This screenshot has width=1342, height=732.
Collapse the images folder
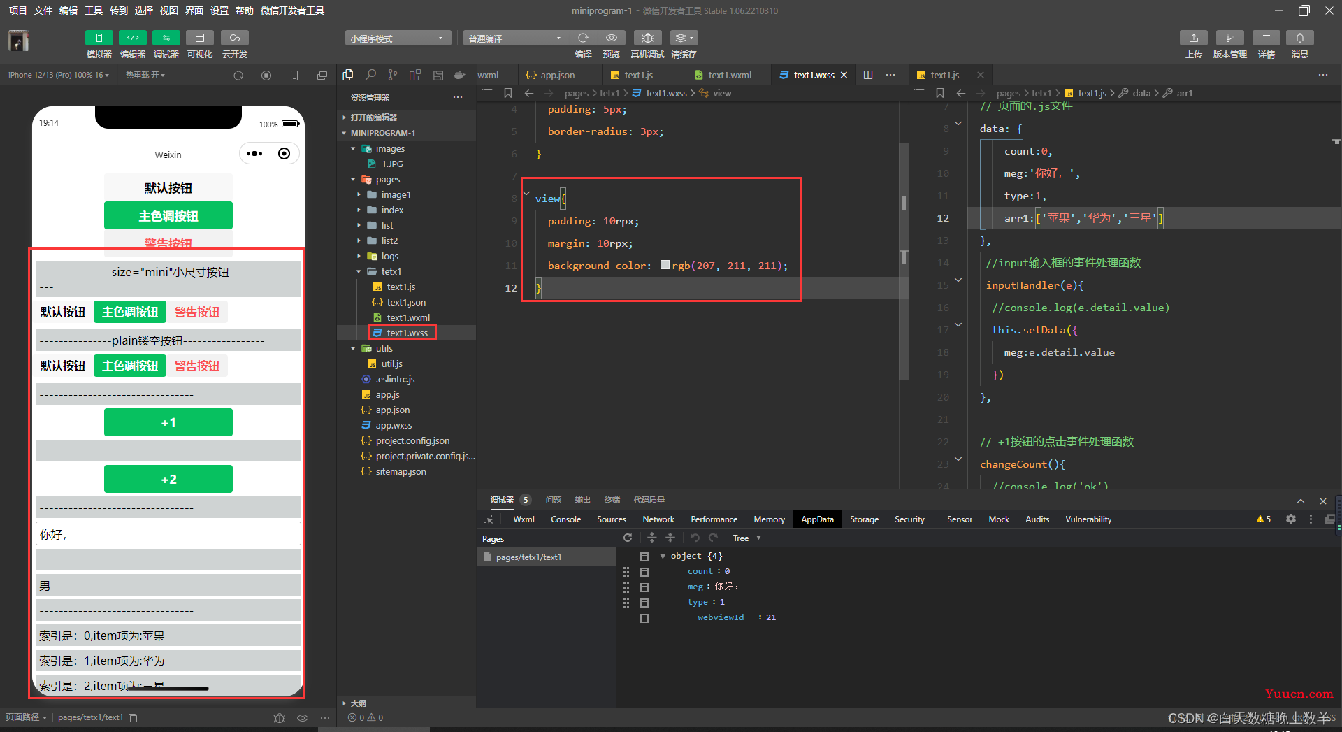point(353,148)
